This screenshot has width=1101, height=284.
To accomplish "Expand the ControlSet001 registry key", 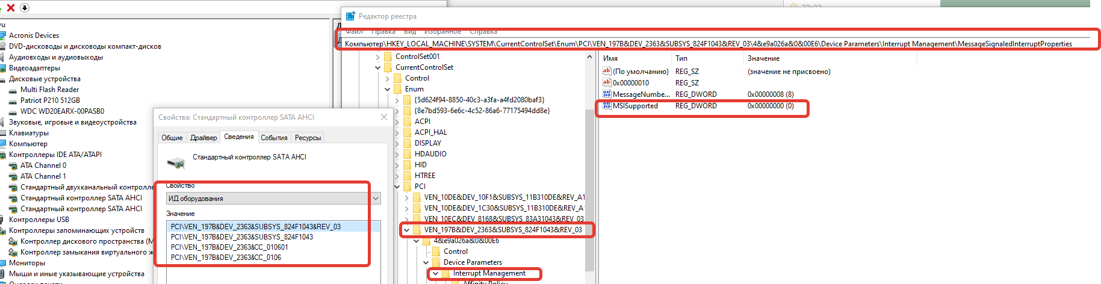I will [x=378, y=57].
